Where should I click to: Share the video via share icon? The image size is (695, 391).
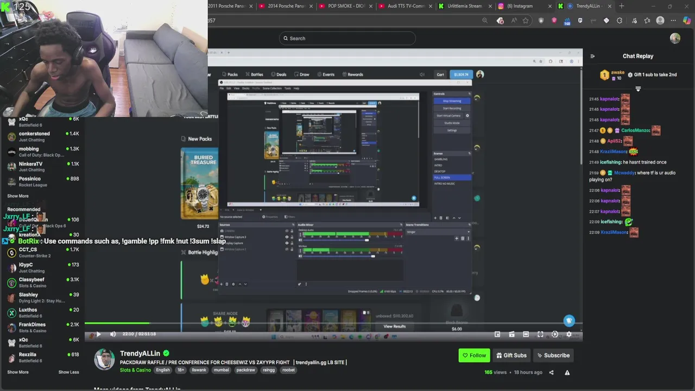click(x=551, y=373)
